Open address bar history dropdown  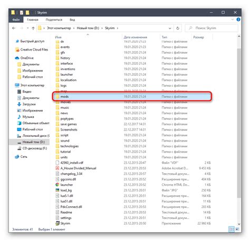170,28
